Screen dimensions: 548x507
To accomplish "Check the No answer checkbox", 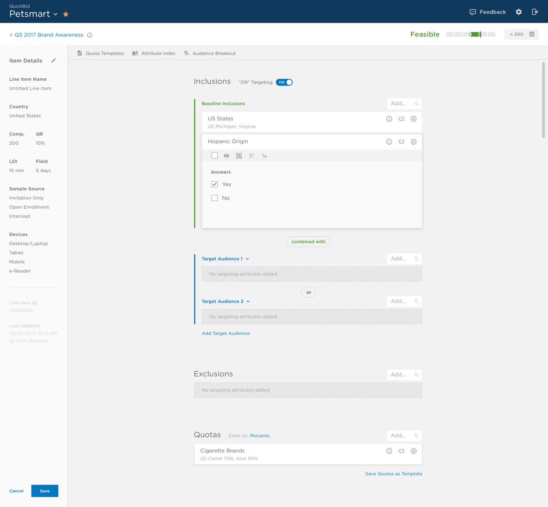I will [215, 198].
